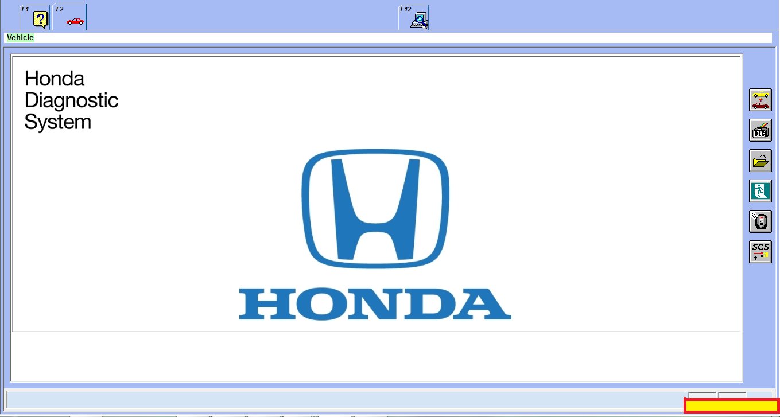
Task: Click the Honda logo splash image
Action: tap(375, 234)
